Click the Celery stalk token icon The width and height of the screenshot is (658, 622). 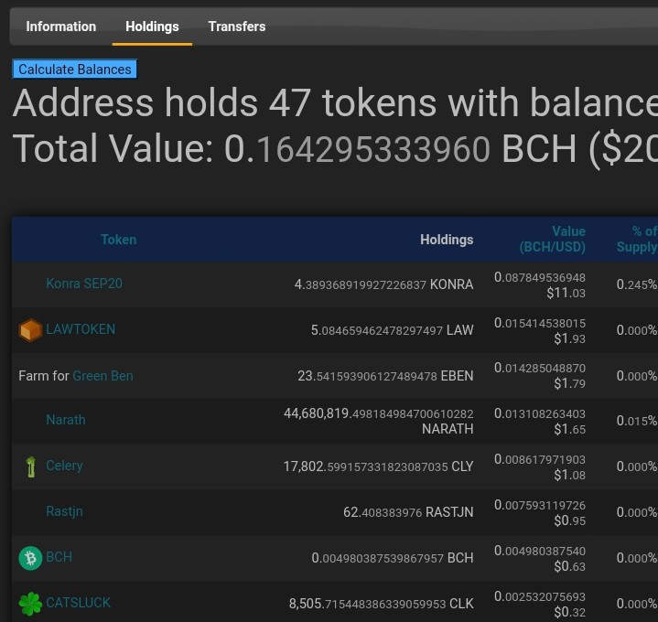tap(30, 466)
